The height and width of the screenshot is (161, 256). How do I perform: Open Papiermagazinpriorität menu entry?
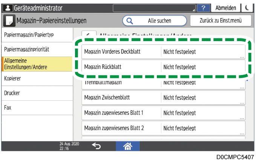point(37,49)
